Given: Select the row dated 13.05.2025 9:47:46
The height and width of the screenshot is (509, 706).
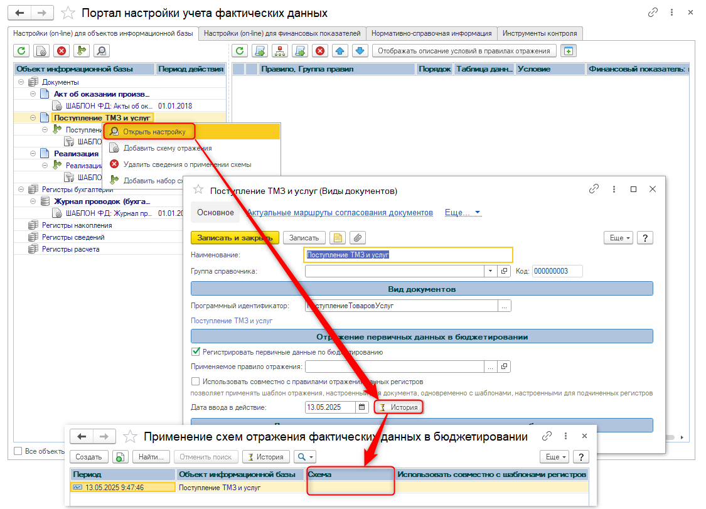Looking at the screenshot, I should [329, 488].
